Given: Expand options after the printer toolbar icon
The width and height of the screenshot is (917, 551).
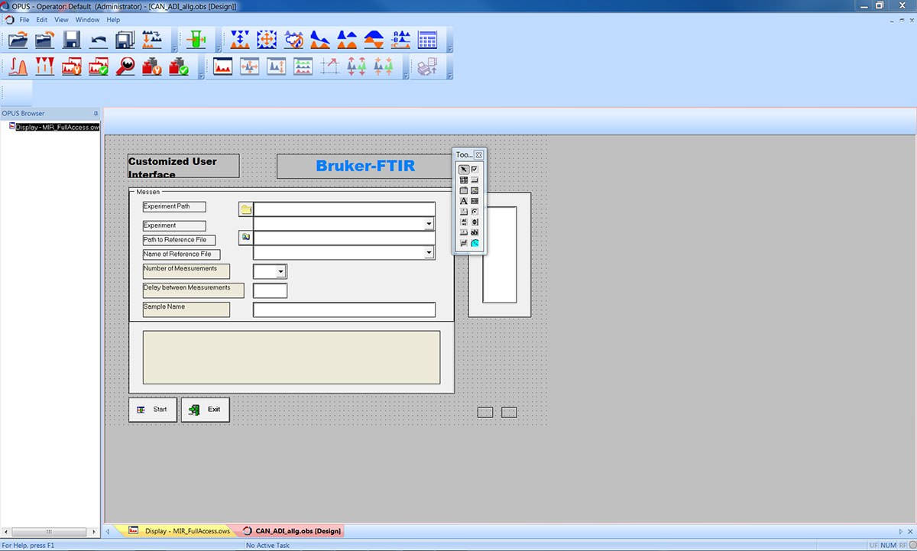Looking at the screenshot, I should pyautogui.click(x=449, y=67).
